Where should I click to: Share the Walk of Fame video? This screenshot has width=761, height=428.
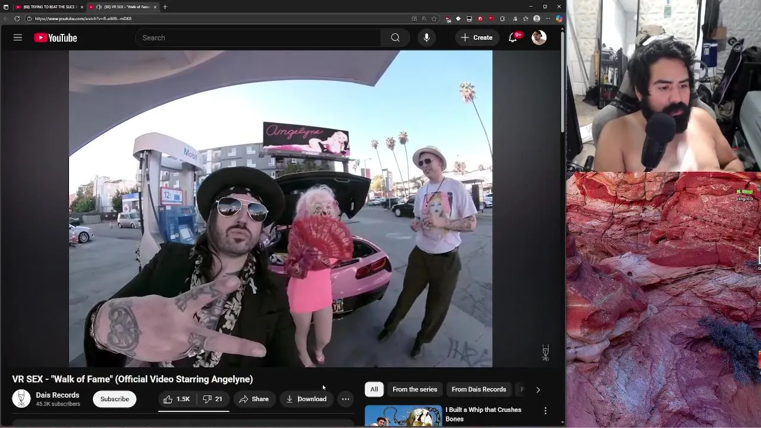click(254, 399)
